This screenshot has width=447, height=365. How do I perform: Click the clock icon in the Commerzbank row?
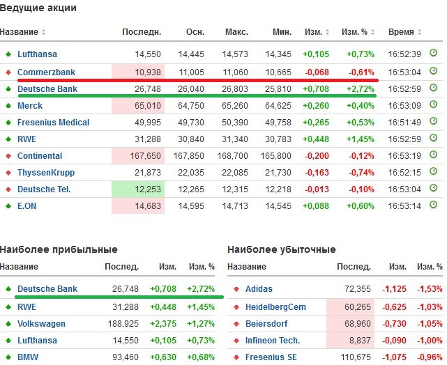433,71
